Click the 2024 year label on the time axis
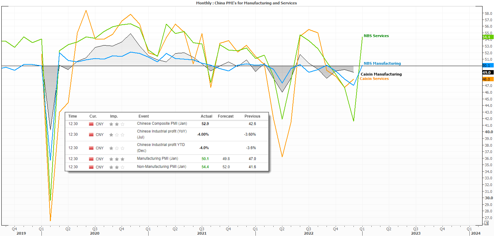 (x=475, y=233)
